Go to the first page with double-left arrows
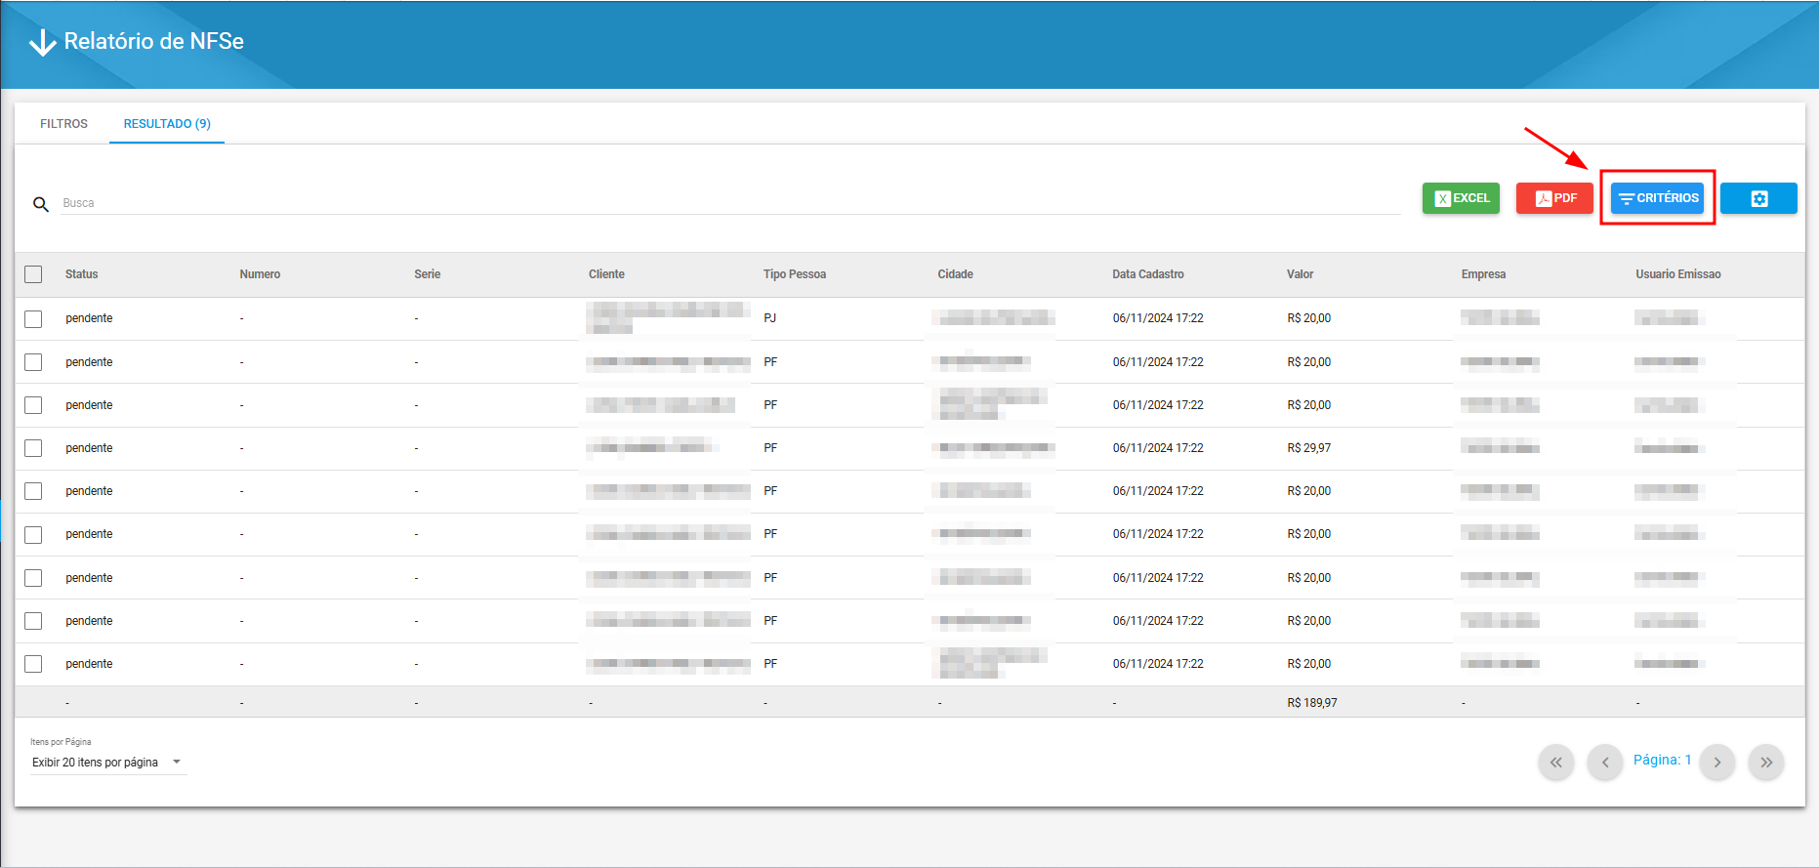 [1556, 762]
